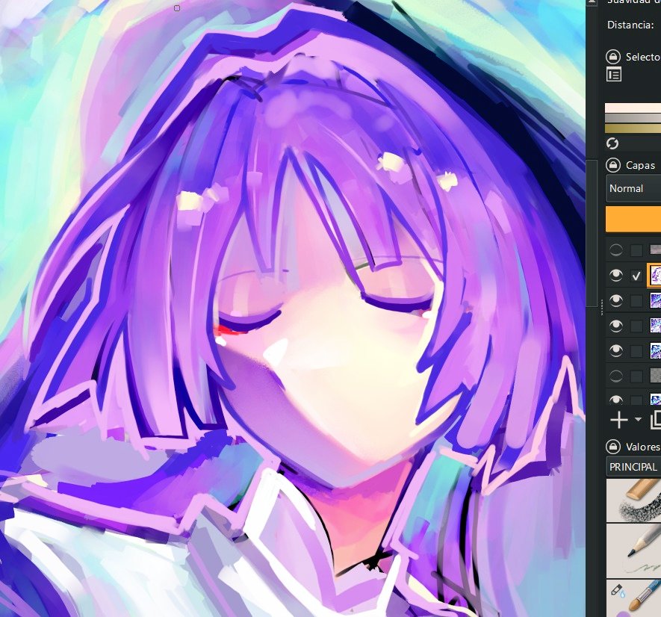Uncheck the checkbox on the selected layer
Image resolution: width=661 pixels, height=617 pixels.
click(x=636, y=276)
